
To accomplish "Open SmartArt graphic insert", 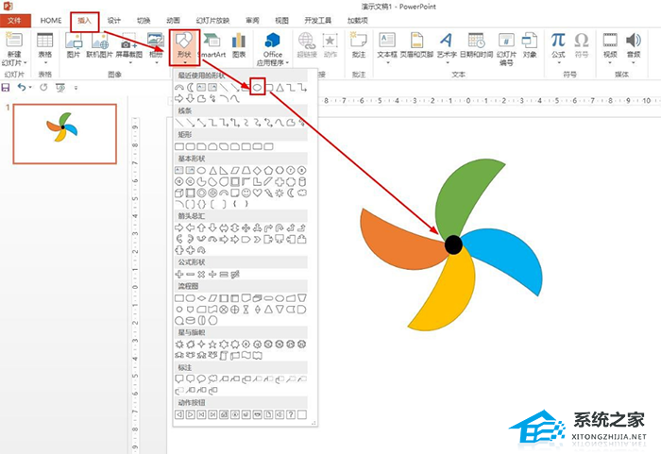I will 212,45.
